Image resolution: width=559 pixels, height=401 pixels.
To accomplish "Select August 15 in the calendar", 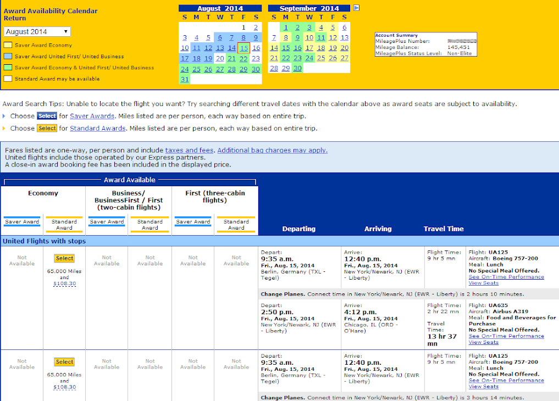I will click(x=244, y=48).
